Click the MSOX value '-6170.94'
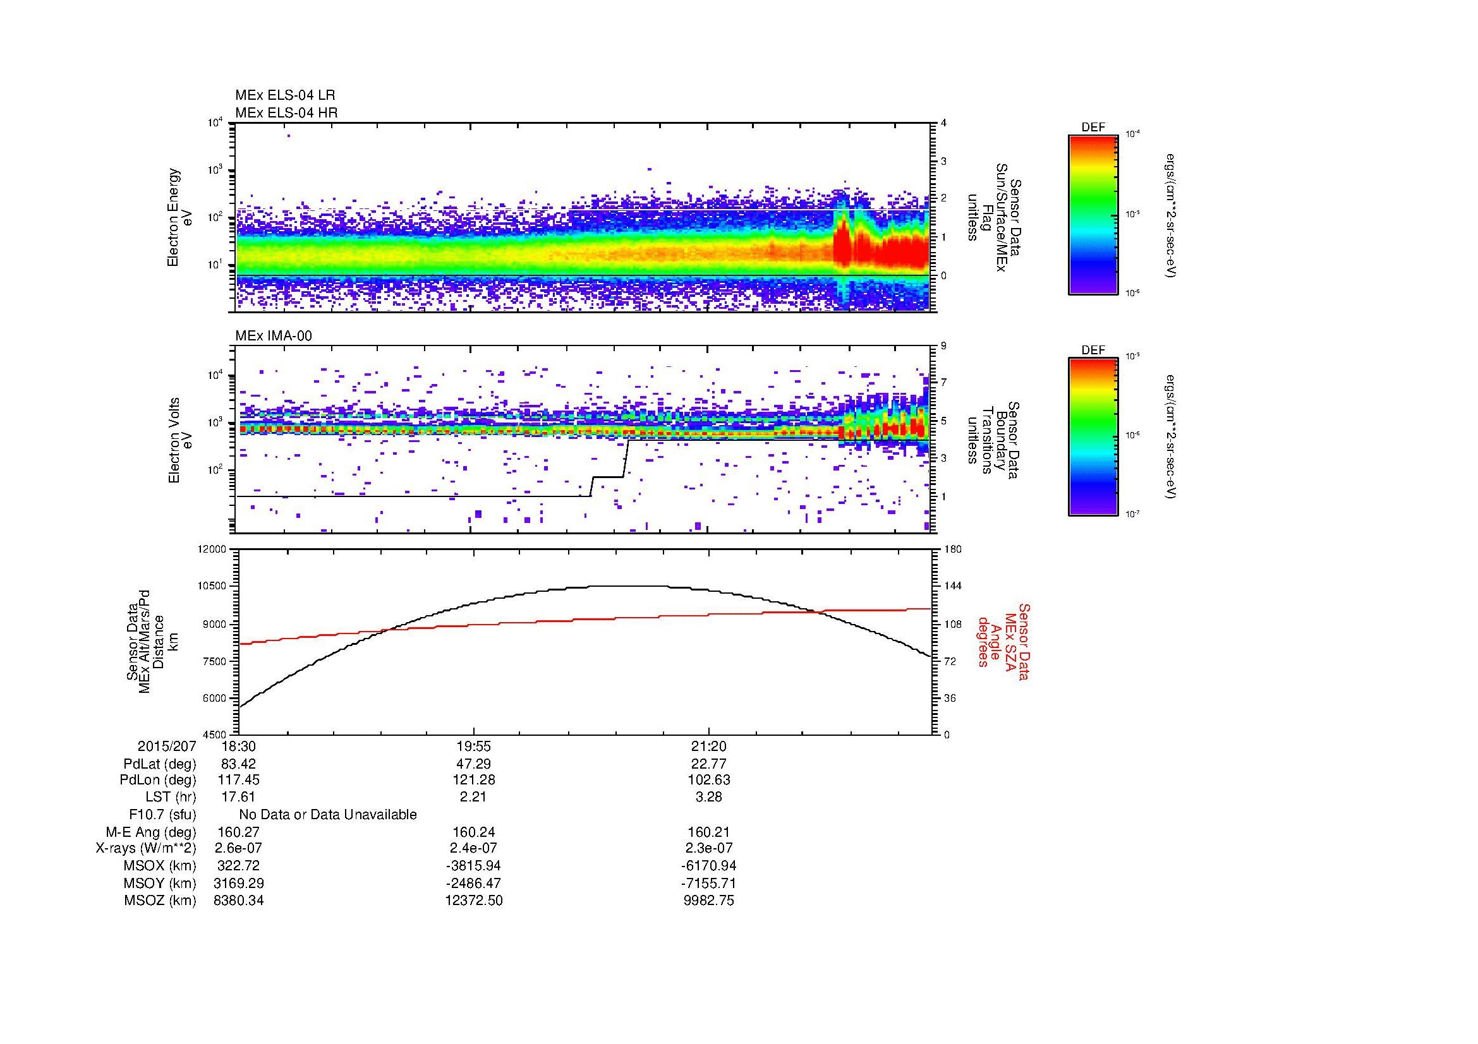 708,866
